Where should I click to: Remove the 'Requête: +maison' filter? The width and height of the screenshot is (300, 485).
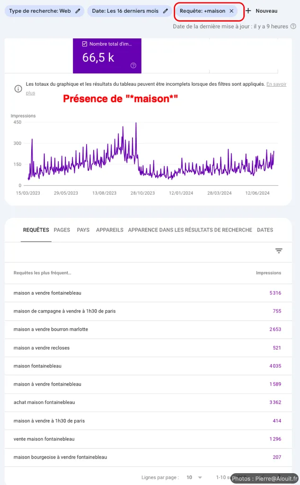tap(231, 11)
